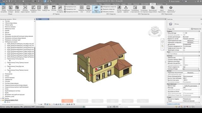202x113 pixels.
Task: Run Обновить марки отделки
Action: coord(25,9)
